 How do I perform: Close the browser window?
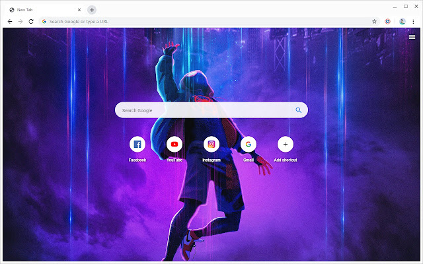click(416, 6)
